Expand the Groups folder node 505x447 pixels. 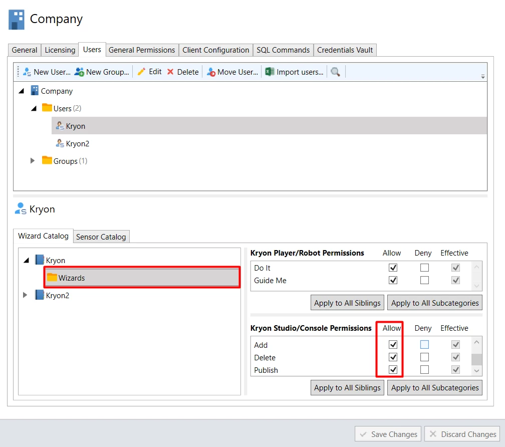[32, 160]
